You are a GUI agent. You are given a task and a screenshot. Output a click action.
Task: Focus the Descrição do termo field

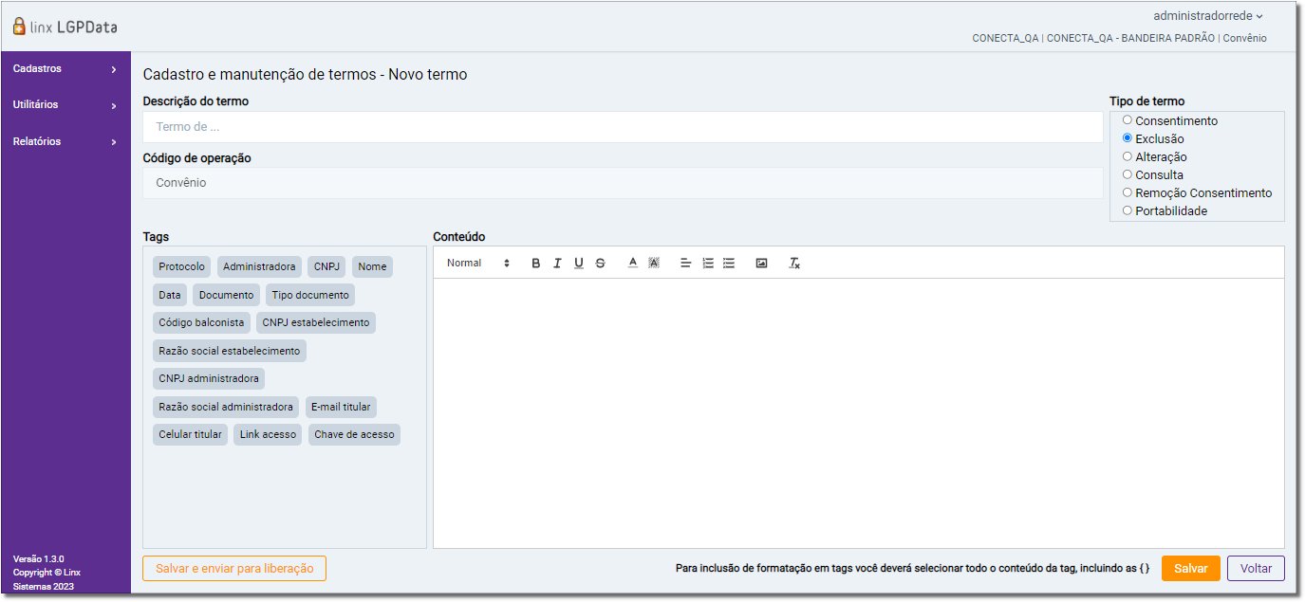click(x=623, y=127)
